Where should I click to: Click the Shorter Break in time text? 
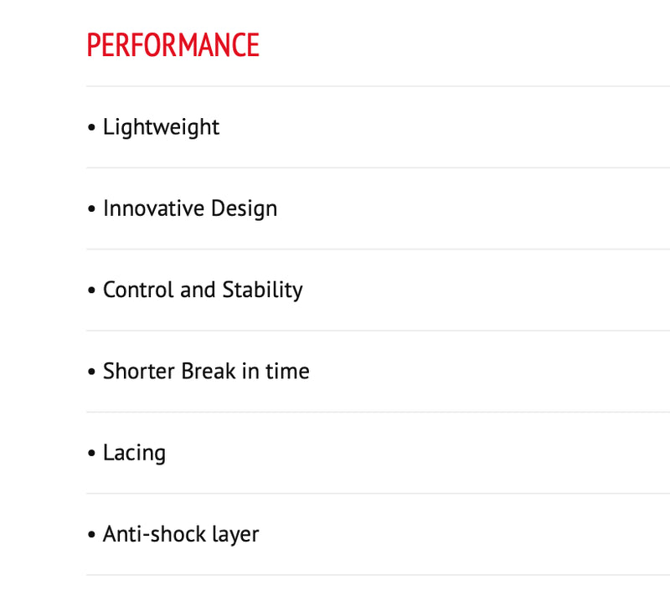click(206, 371)
